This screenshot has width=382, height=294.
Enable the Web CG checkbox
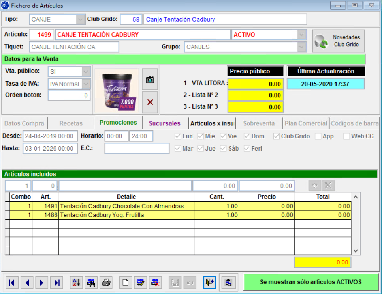pos(346,136)
